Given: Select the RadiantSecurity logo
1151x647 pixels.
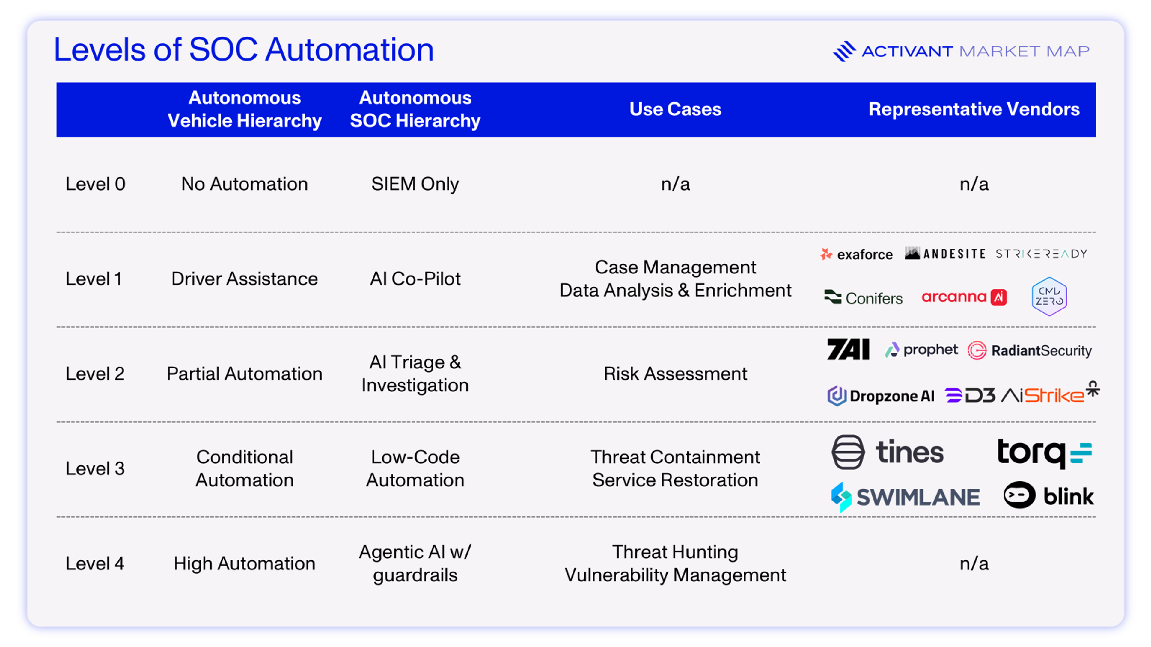Looking at the screenshot, I should point(1030,350).
